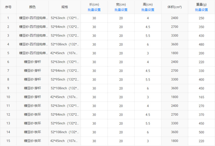Edit the weight field 400 in row 8
The width and height of the screenshot is (215, 146).
201,79
